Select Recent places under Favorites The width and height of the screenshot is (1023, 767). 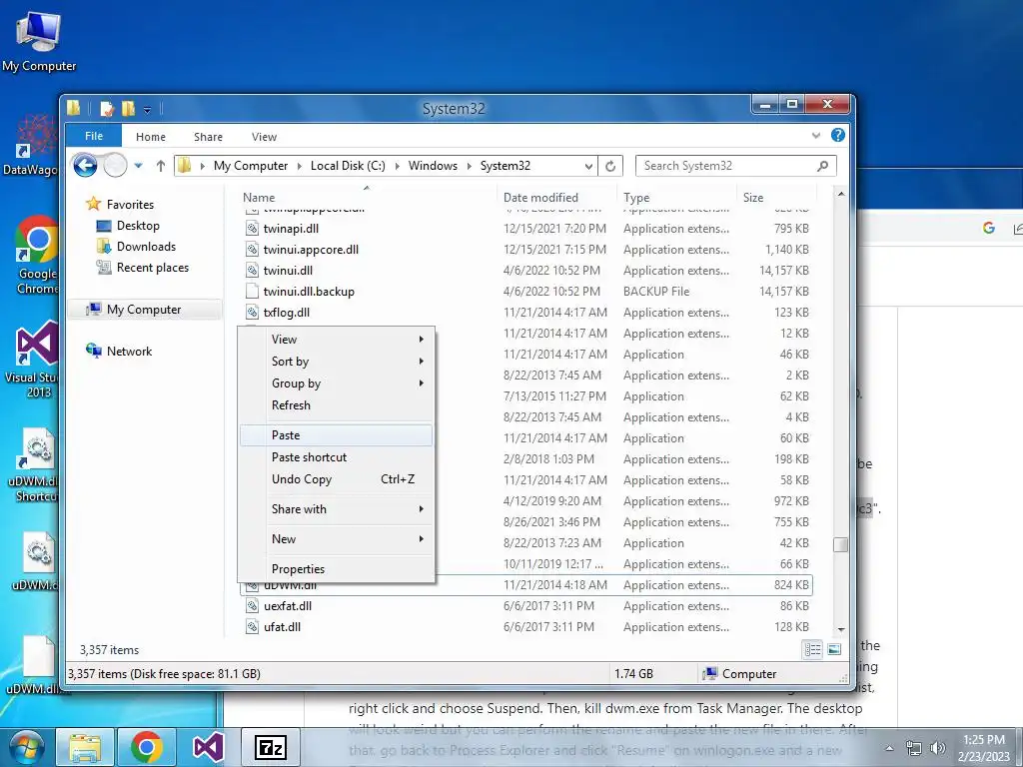pyautogui.click(x=152, y=268)
